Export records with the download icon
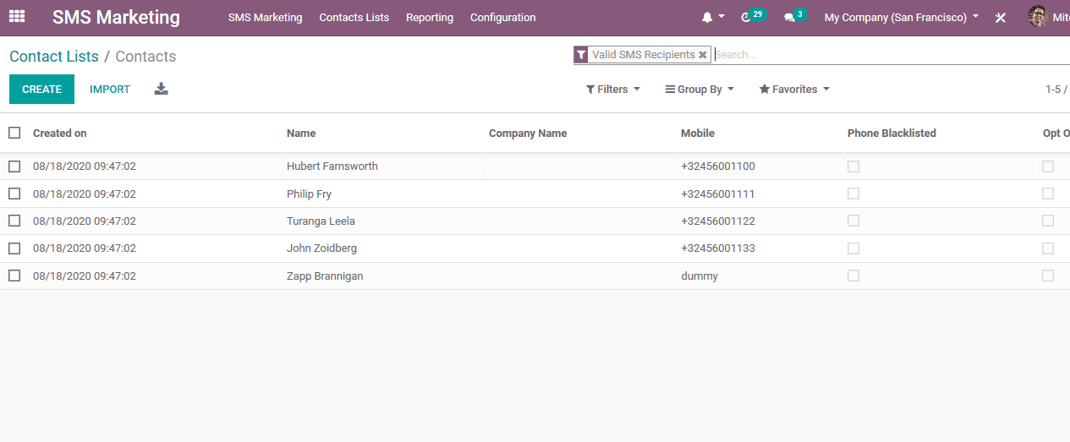The width and height of the screenshot is (1070, 442). coord(162,89)
